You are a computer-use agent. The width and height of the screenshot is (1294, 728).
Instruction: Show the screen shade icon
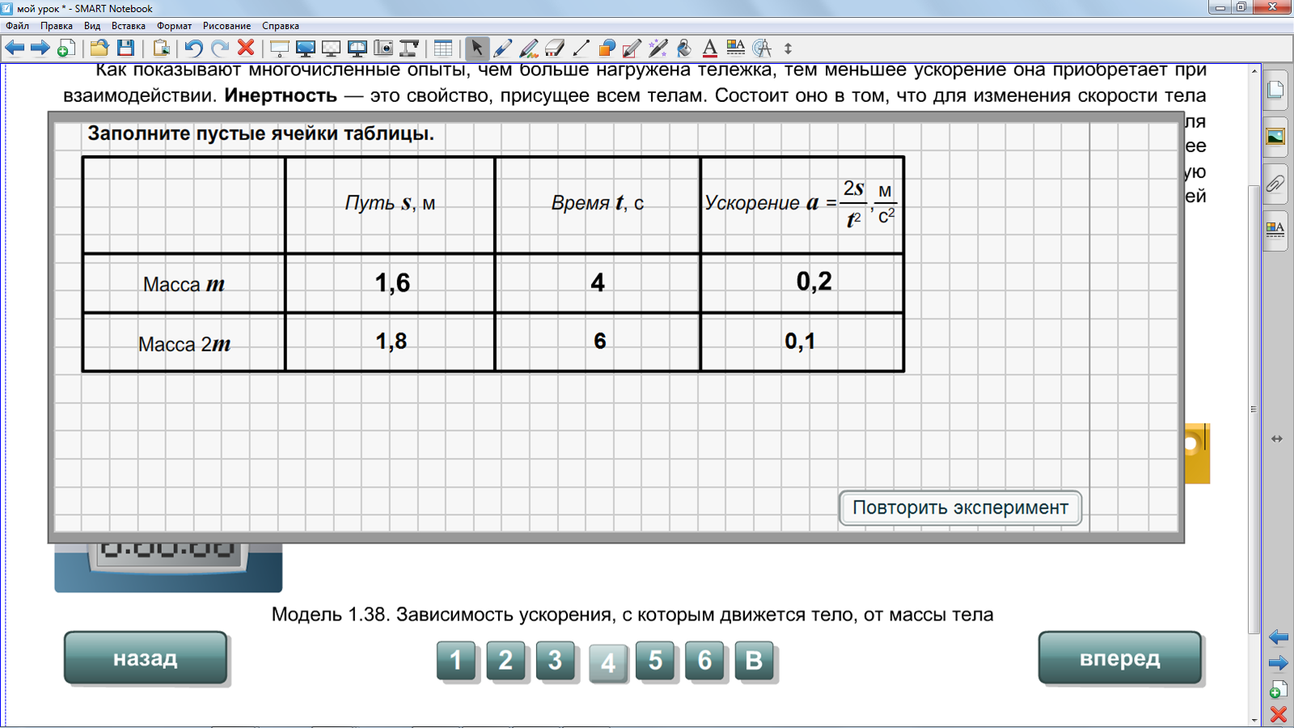pyautogui.click(x=279, y=49)
